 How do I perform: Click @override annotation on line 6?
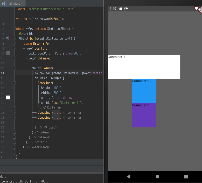[26, 34]
